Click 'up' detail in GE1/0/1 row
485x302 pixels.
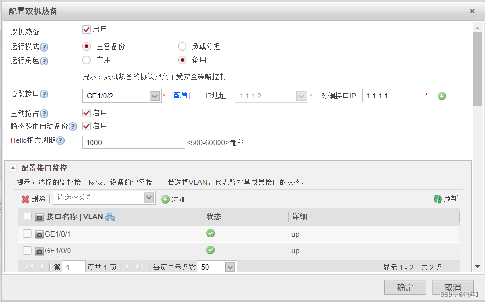295,235
